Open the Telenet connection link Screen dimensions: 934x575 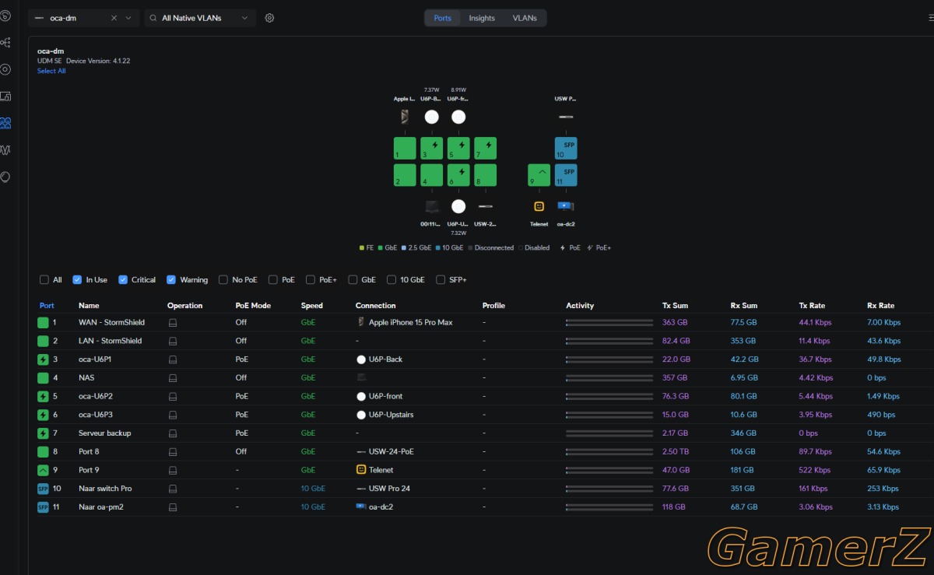pyautogui.click(x=381, y=470)
